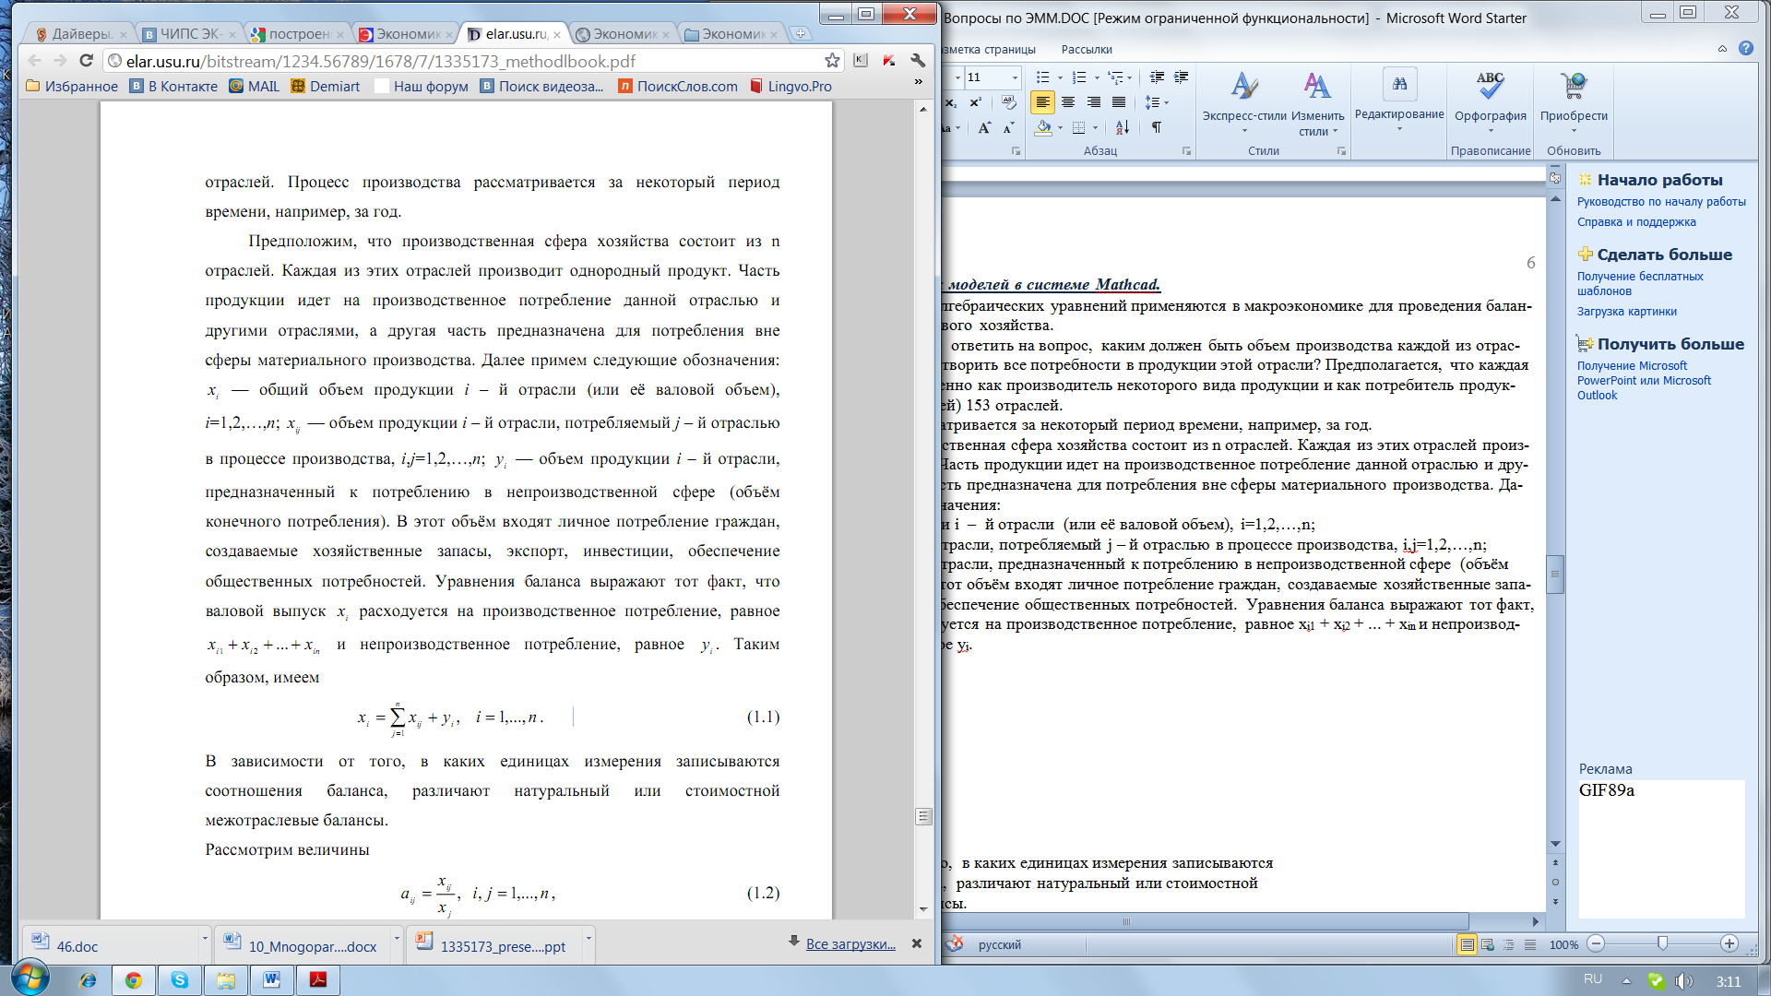Click Загрузка картинки link
The width and height of the screenshot is (1771, 996).
(x=1627, y=311)
